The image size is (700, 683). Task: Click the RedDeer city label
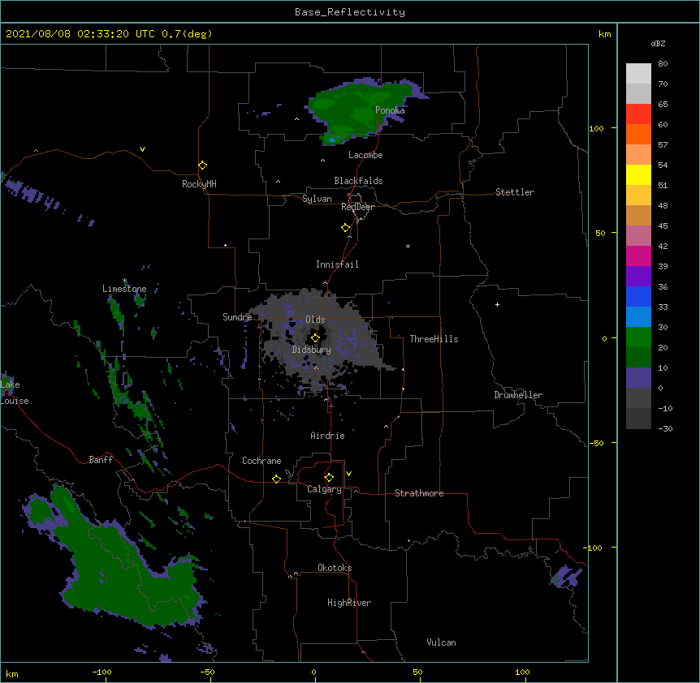click(357, 207)
